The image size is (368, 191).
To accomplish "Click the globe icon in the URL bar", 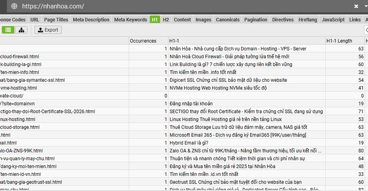I will click(15, 6).
